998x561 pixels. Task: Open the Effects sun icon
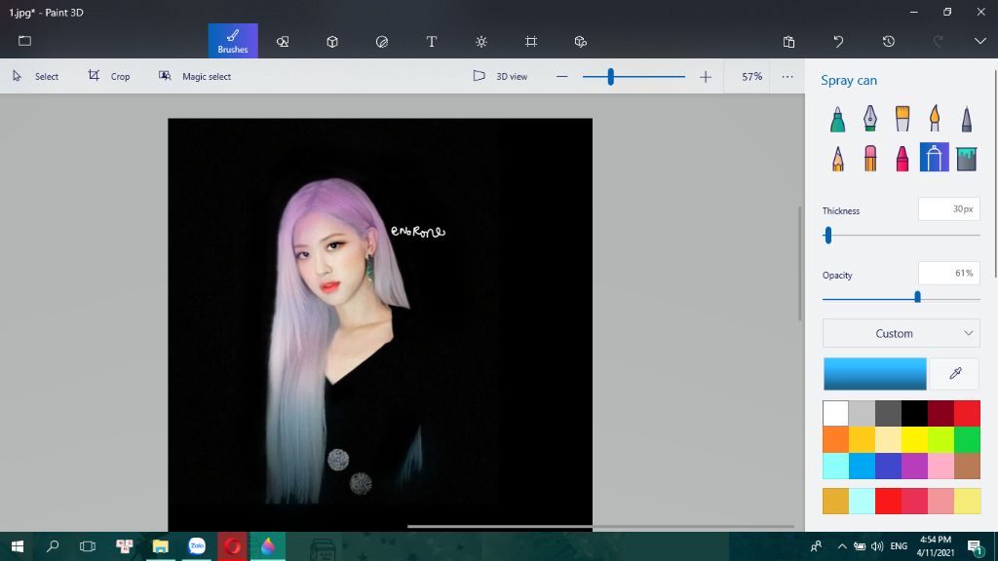point(481,41)
